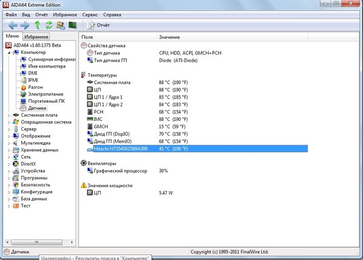Click the Программы icon in tree
The height and width of the screenshot is (260, 363).
(16, 178)
